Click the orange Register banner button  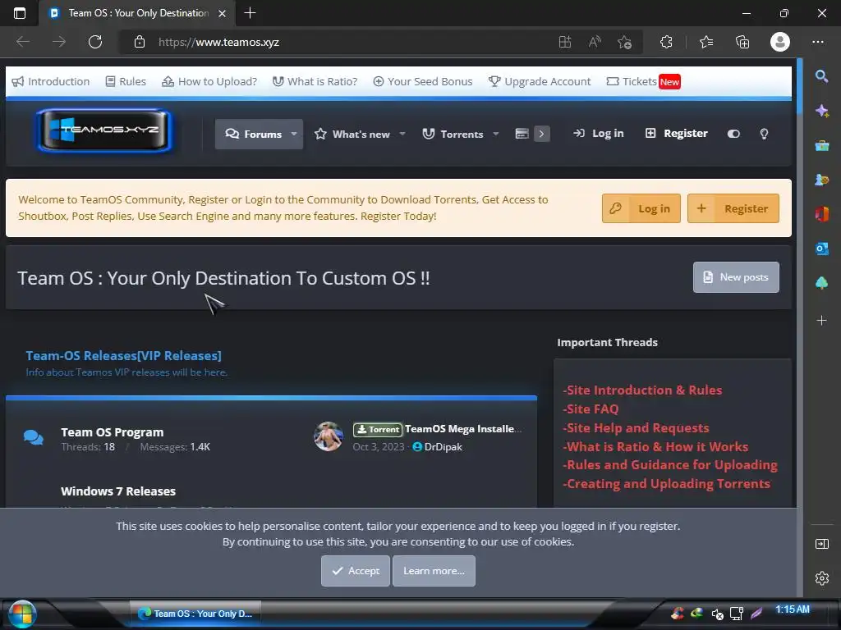coord(733,208)
